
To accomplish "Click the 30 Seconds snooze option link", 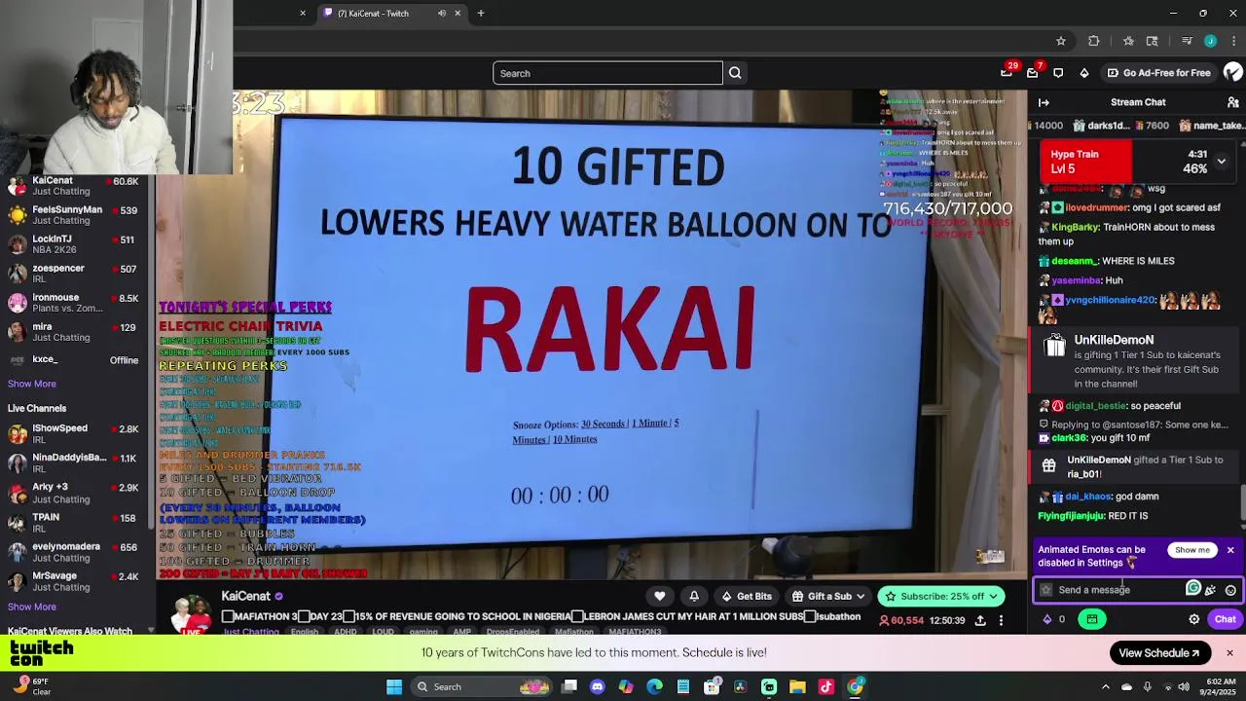I will point(603,424).
